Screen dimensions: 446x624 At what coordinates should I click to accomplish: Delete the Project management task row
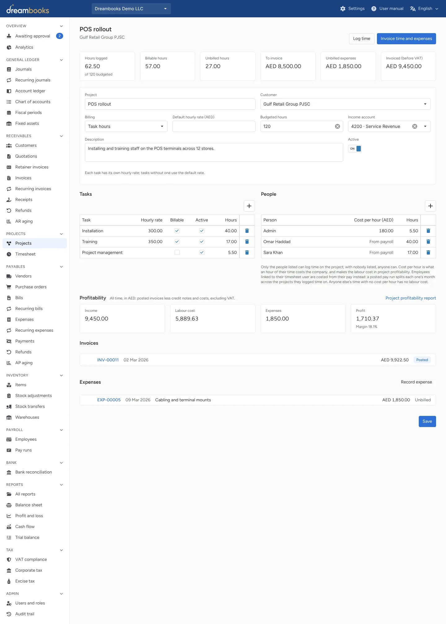point(247,252)
